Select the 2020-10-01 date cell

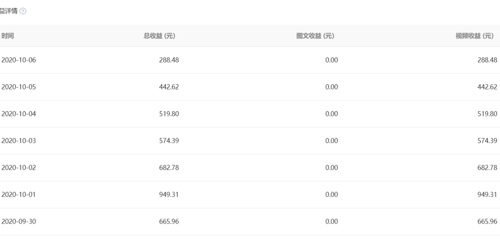click(19, 194)
